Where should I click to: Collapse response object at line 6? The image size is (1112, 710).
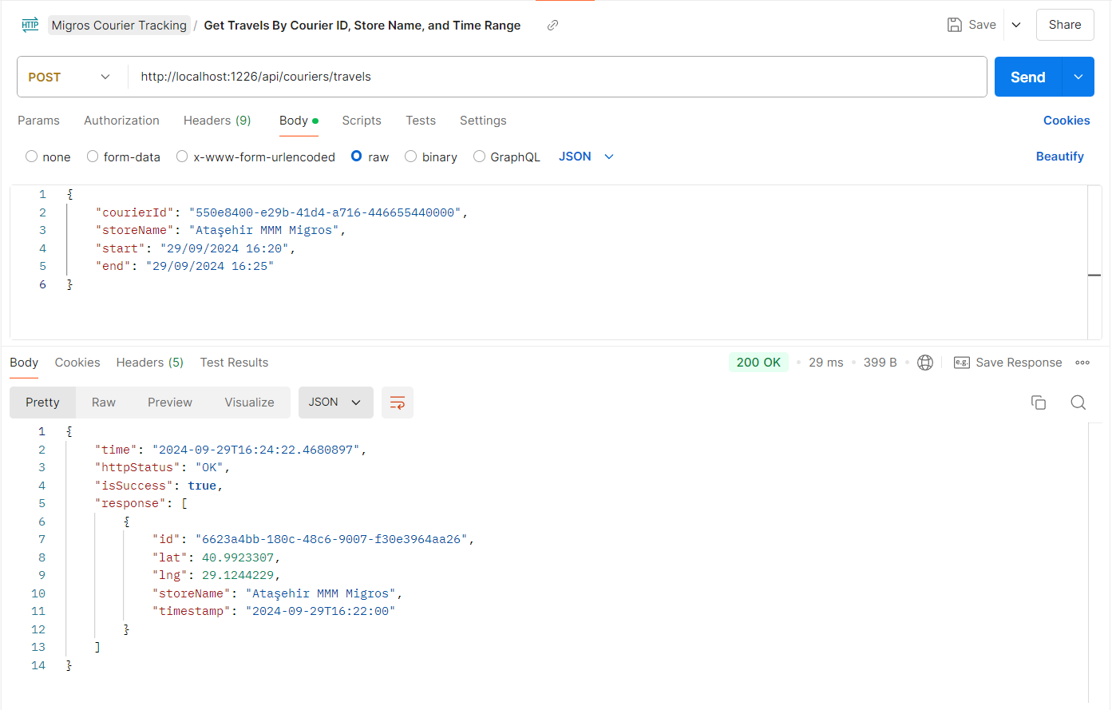tap(126, 522)
